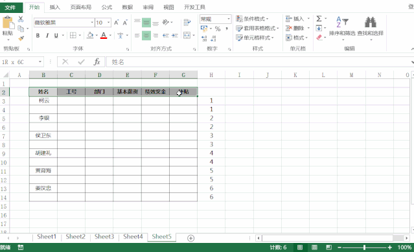Image resolution: width=414 pixels, height=252 pixels.
Task: Click the Copy icon
Action: [21, 29]
